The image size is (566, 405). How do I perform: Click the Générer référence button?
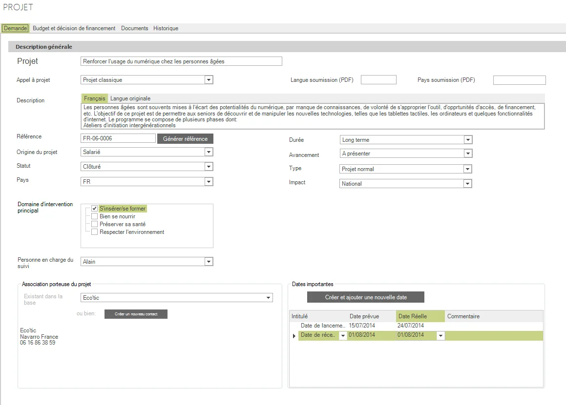pyautogui.click(x=185, y=139)
